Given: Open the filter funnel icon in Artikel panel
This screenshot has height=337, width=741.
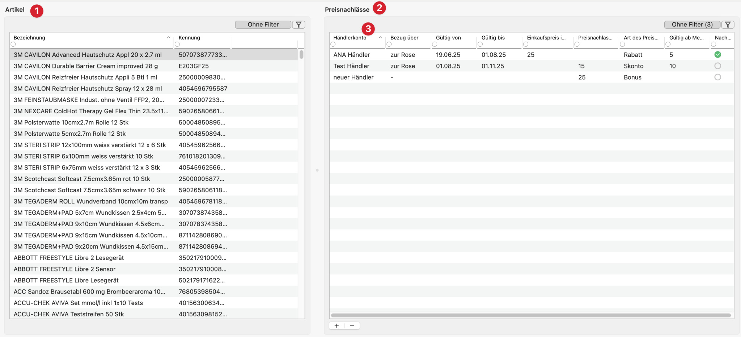Looking at the screenshot, I should [298, 25].
